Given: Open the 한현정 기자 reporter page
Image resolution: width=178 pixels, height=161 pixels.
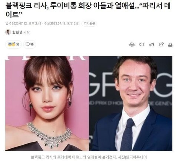Looking at the screenshot, I should click(x=21, y=32).
